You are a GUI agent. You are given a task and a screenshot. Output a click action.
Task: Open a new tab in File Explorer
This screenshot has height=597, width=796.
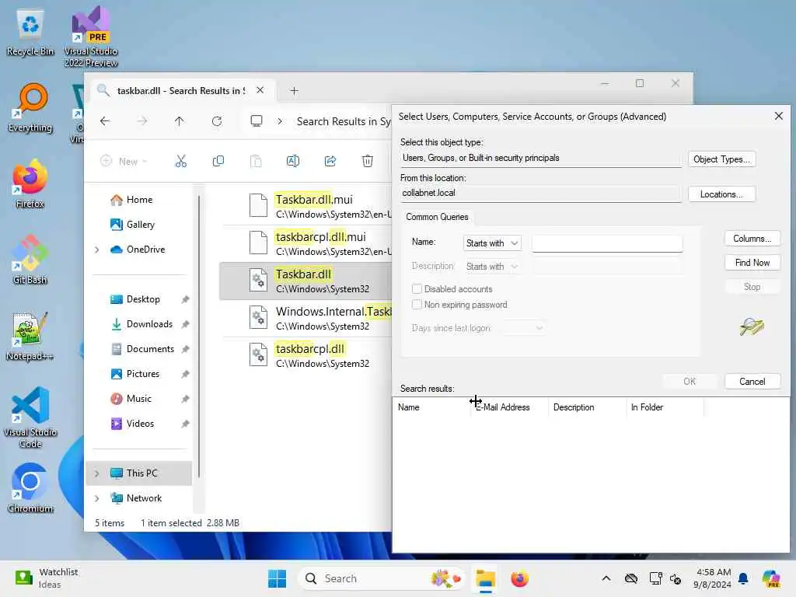tap(294, 91)
